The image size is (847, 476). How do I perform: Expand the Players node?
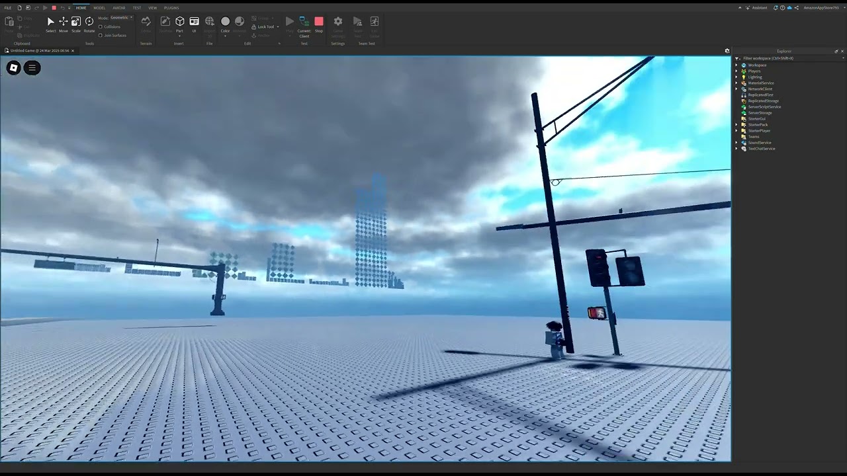coord(736,71)
